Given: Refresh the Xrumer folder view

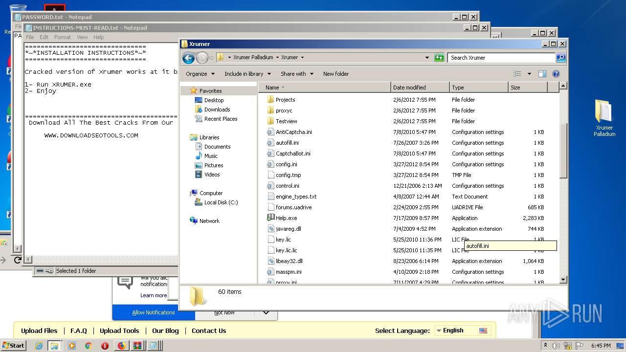Looking at the screenshot, I should pyautogui.click(x=439, y=58).
